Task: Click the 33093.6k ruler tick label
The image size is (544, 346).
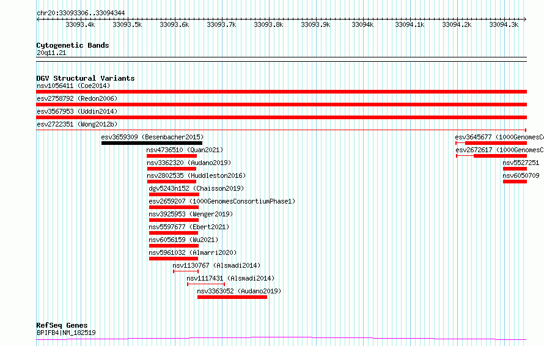Action: pyautogui.click(x=174, y=24)
